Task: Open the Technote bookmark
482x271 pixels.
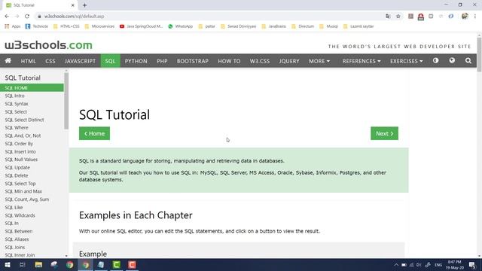Action: (37, 26)
